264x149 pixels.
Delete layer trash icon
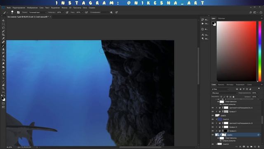coord(259,147)
